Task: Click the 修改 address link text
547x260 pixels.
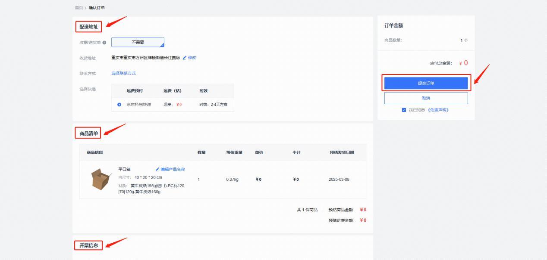Action: tap(192, 58)
